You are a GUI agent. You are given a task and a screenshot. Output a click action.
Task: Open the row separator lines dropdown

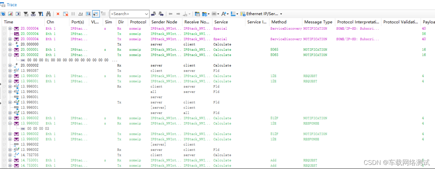[218, 14]
